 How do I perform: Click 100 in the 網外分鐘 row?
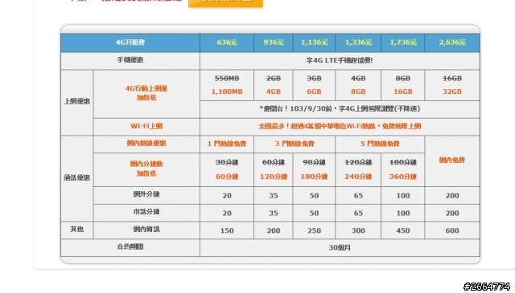(403, 196)
